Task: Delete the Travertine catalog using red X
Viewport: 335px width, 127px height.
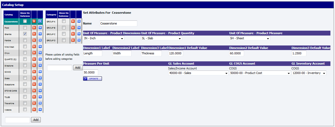Action: click(34, 103)
